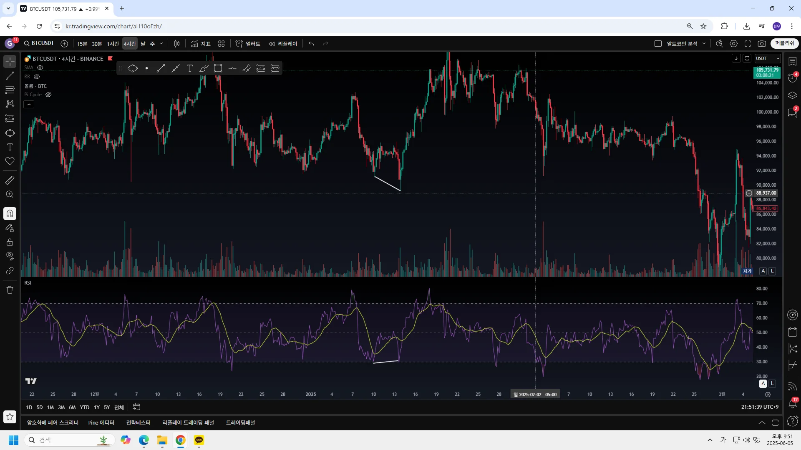Toggle SMA indicator visibility eye
Image resolution: width=801 pixels, height=450 pixels.
click(40, 67)
